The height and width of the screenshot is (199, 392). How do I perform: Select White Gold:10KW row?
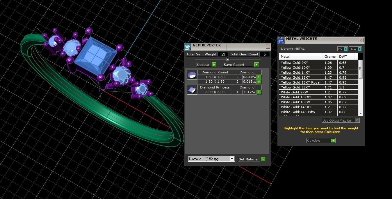(x=318, y=102)
